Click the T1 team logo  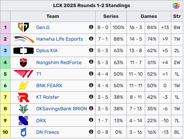tap(24, 74)
